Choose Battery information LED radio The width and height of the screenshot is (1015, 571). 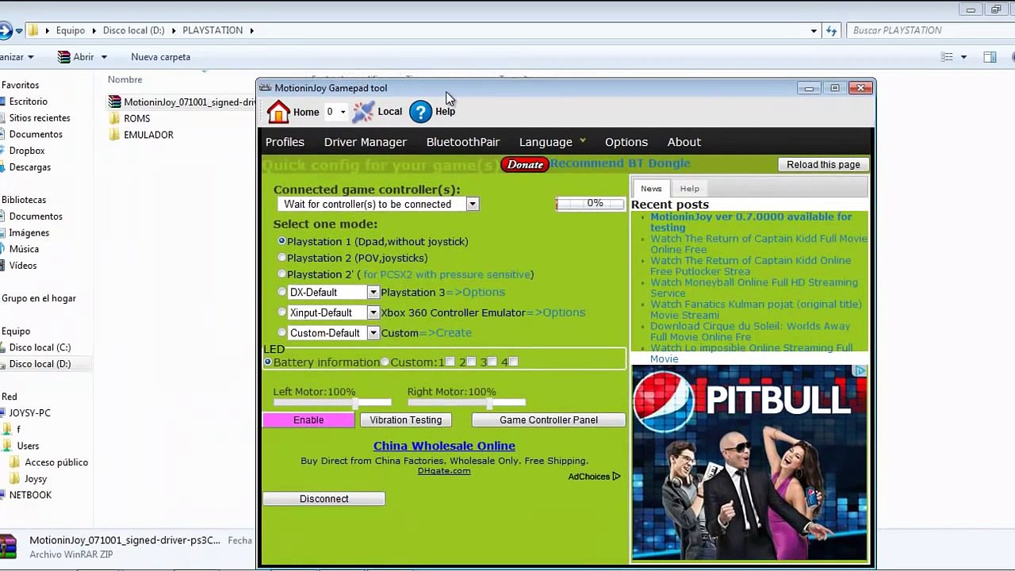[268, 362]
